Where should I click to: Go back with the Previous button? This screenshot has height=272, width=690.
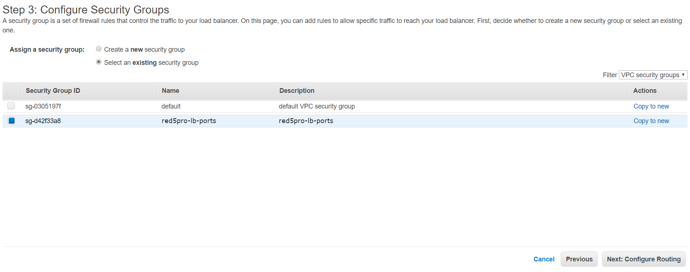579,259
